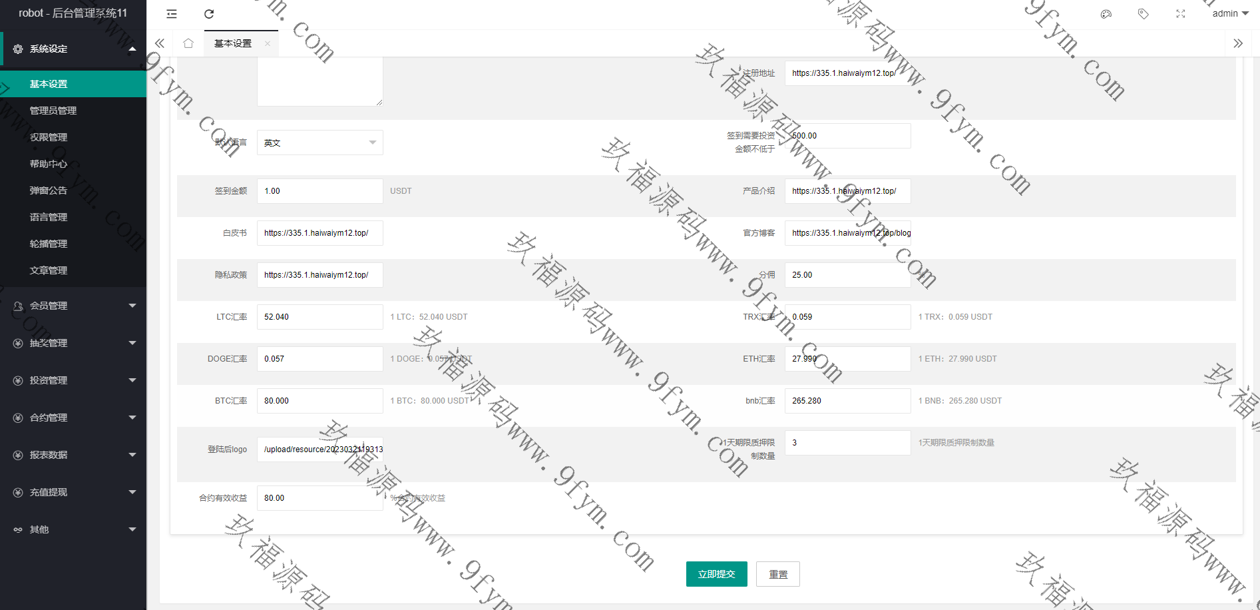Click the refresh icon in the top bar
Viewport: 1260px width, 610px height.
(209, 14)
